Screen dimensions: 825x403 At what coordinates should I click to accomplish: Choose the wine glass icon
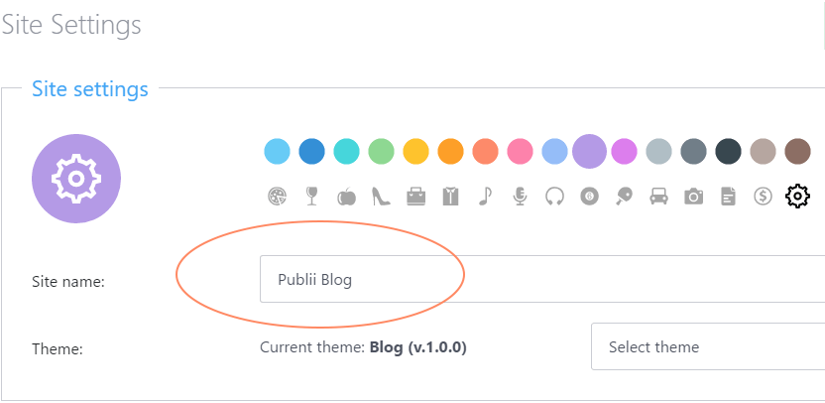[x=312, y=197]
